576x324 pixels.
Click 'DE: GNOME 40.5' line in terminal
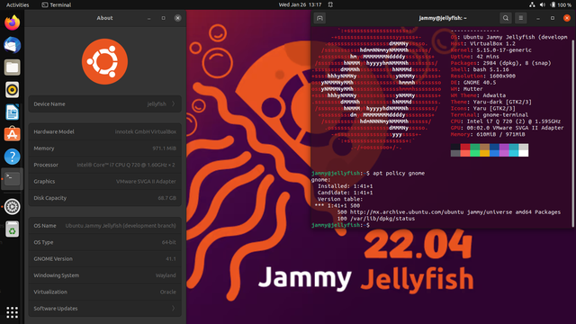[473, 82]
